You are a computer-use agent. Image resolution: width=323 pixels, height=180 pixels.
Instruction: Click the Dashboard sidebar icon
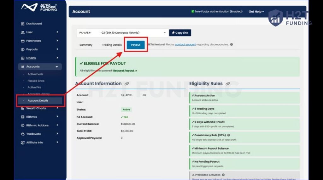pos(23,24)
